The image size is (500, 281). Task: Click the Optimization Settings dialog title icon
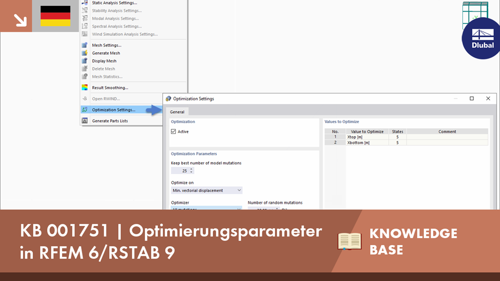pyautogui.click(x=168, y=99)
